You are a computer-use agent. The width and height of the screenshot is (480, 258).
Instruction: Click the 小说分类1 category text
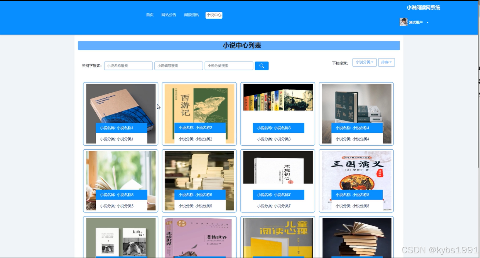coord(117,139)
